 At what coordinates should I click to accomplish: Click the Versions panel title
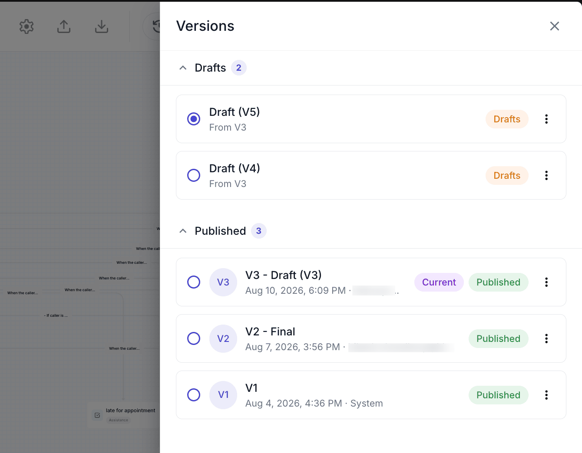(x=205, y=26)
